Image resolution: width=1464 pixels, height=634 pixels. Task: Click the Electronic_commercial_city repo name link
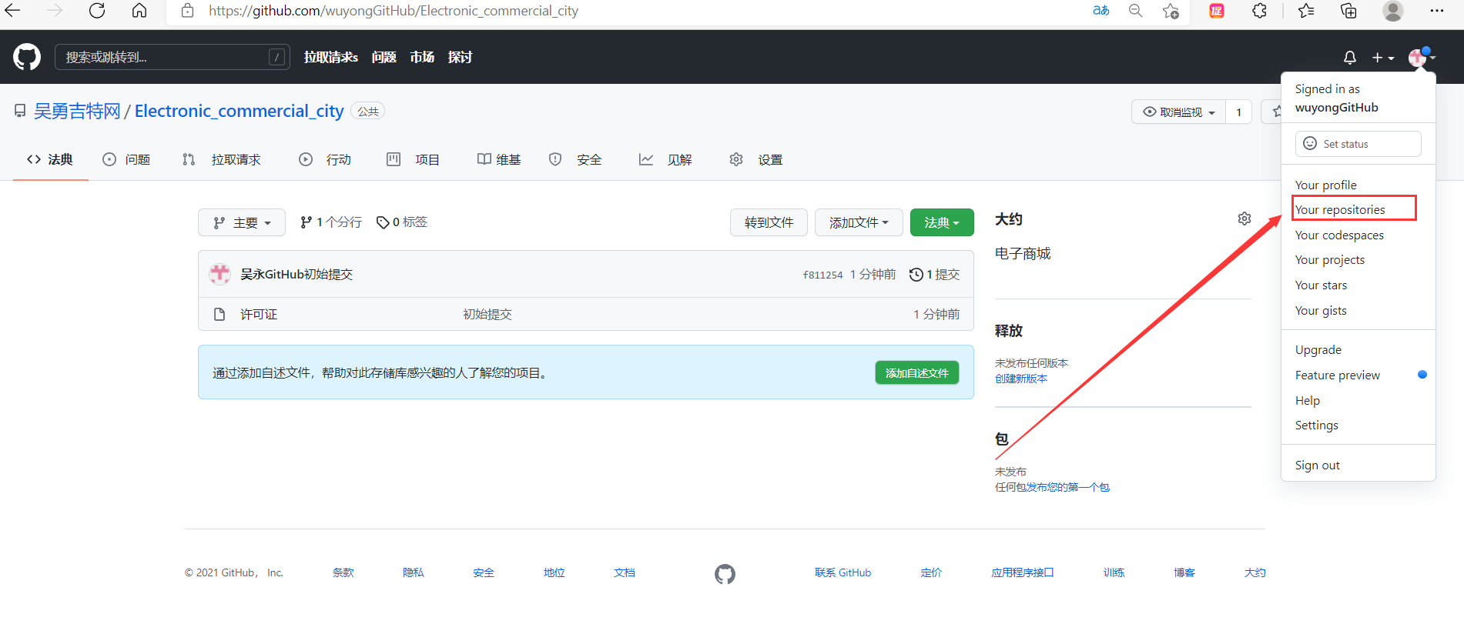click(x=239, y=111)
